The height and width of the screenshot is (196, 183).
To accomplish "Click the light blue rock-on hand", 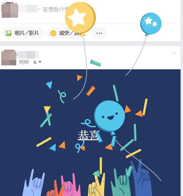I will tap(34, 183).
